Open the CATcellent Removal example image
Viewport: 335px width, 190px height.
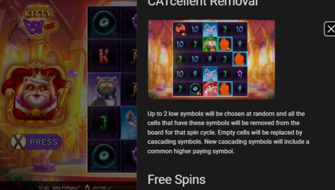pyautogui.click(x=211, y=59)
